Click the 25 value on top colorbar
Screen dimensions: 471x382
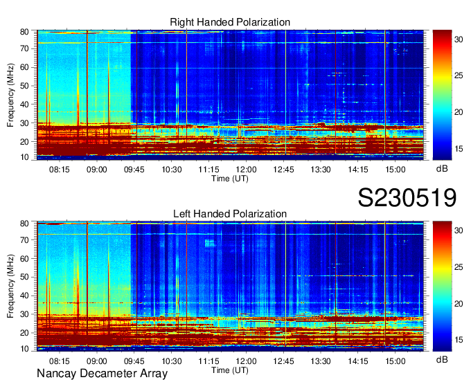pyautogui.click(x=459, y=75)
